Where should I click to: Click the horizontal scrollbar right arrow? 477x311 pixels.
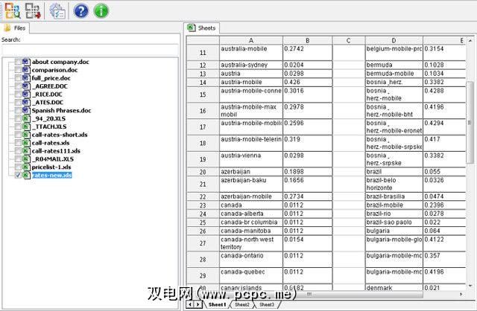click(461, 294)
